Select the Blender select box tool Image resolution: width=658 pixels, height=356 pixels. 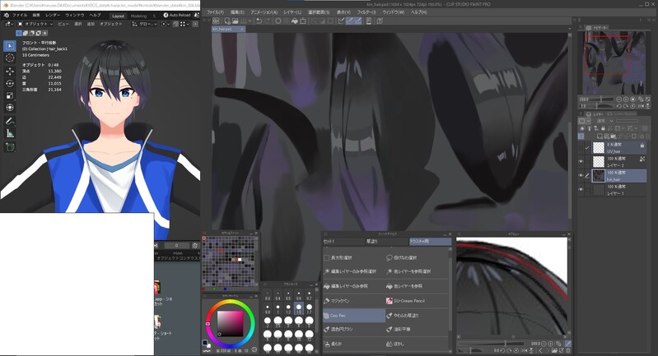coord(10,46)
